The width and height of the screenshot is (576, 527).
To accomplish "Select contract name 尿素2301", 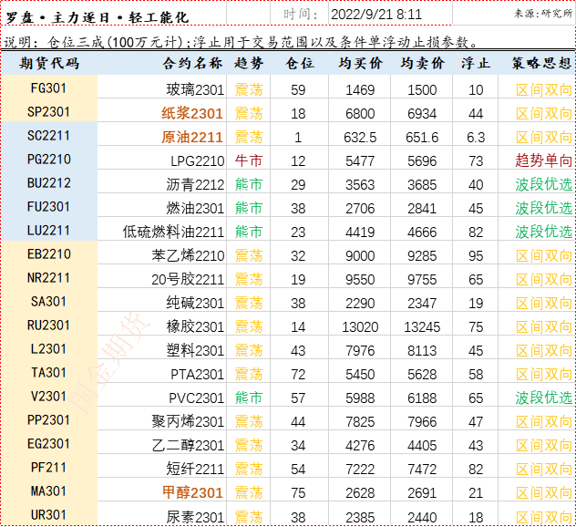I will tap(195, 518).
